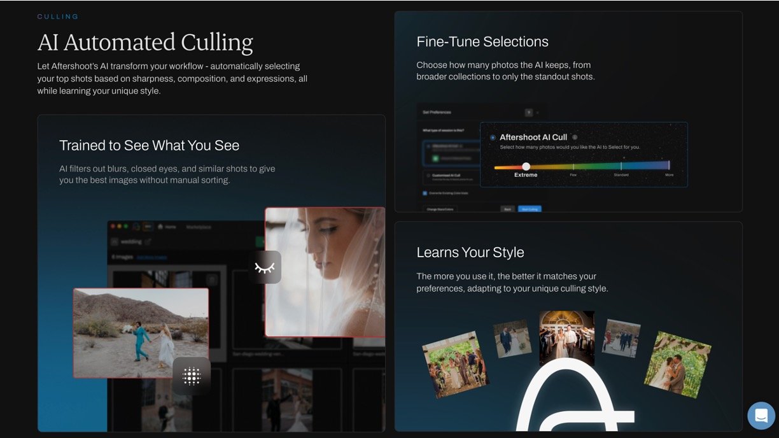Click the veiled bride portrait photo

click(x=325, y=272)
